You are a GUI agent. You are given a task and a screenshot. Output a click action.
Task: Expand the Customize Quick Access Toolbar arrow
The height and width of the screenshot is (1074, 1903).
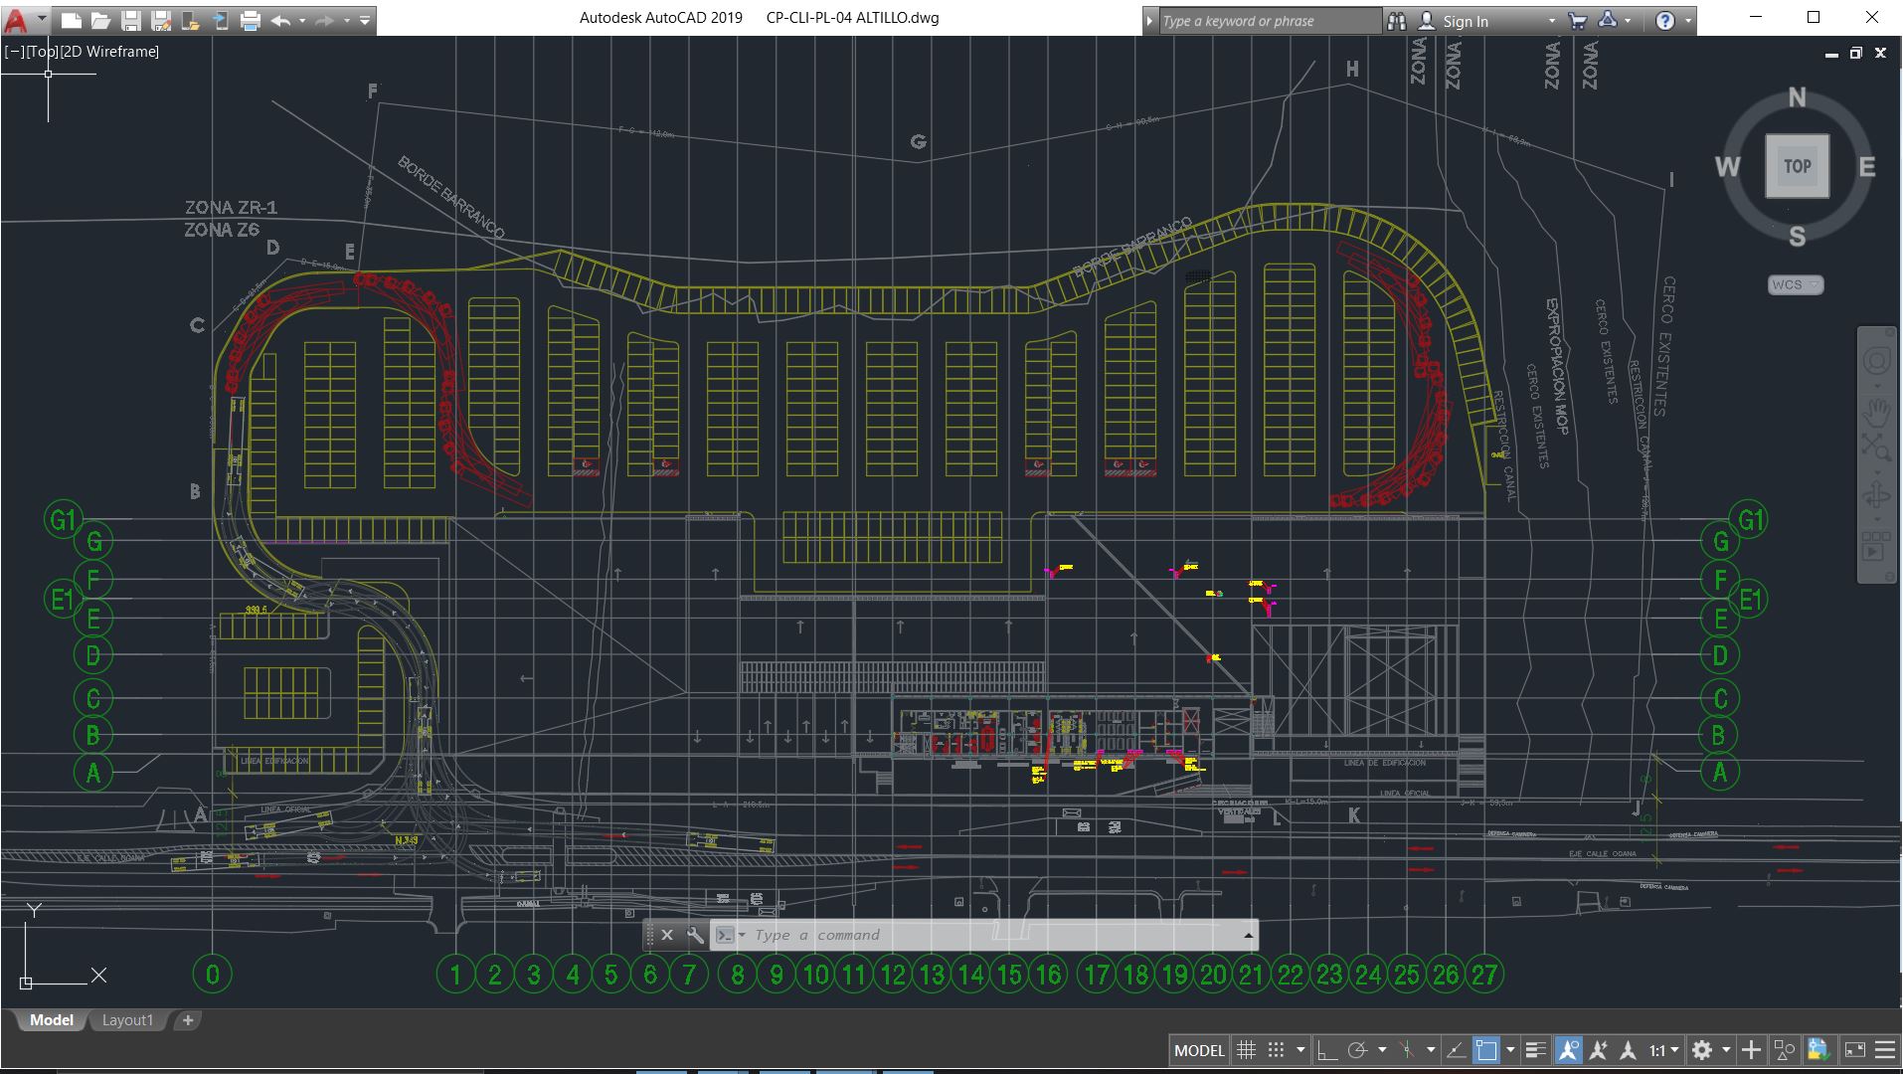pos(365,20)
